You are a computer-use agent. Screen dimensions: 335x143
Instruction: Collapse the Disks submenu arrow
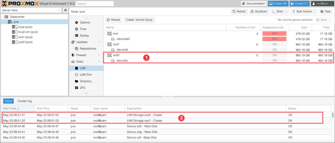[x=99, y=62]
